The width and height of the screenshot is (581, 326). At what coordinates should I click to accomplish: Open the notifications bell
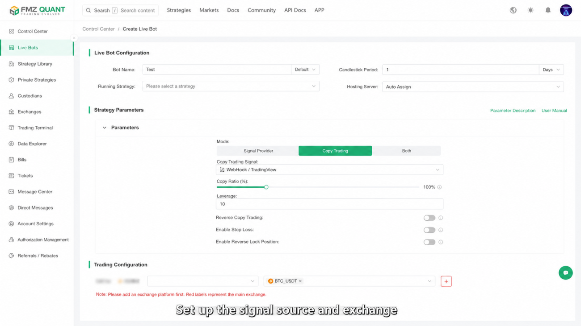click(x=548, y=10)
